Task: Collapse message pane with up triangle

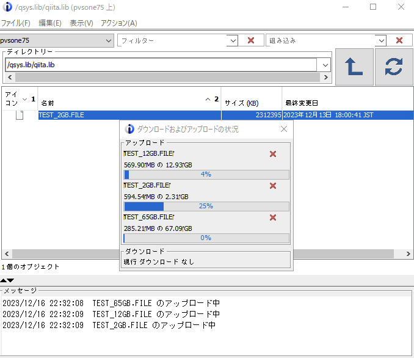Action: click(3, 280)
